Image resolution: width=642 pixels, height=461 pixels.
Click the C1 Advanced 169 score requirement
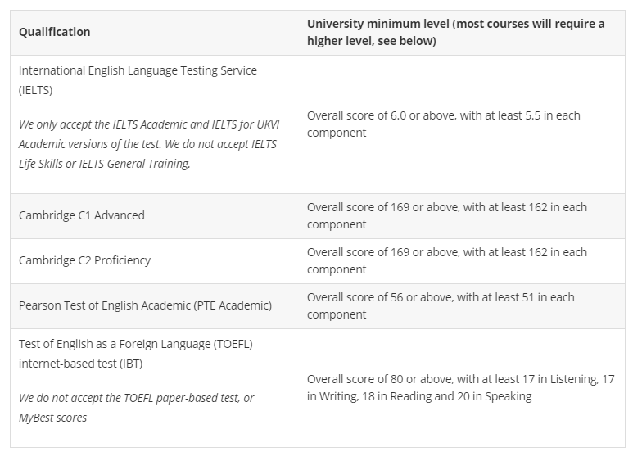pyautogui.click(x=447, y=216)
